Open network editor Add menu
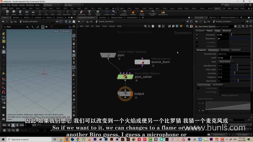 pos(81,26)
